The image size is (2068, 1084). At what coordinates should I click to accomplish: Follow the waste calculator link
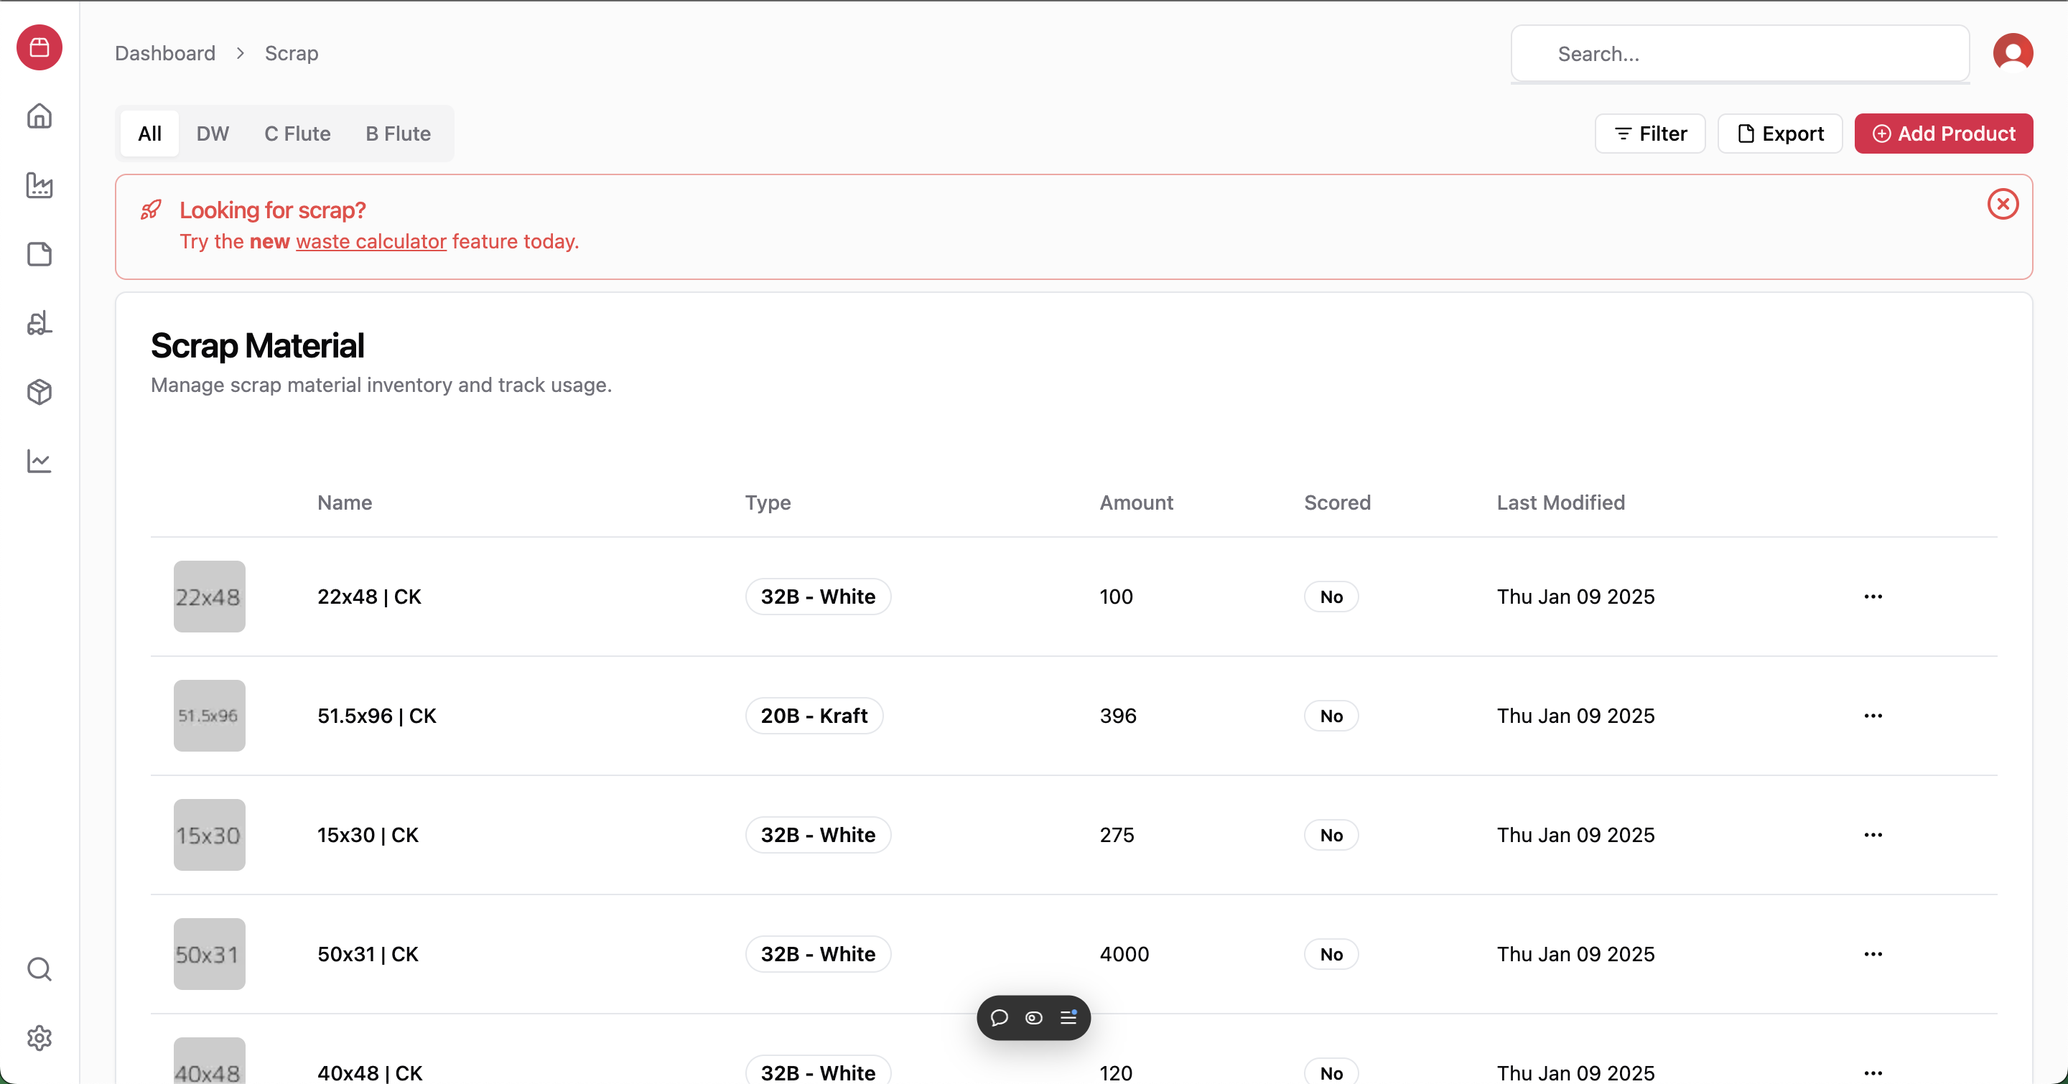click(x=371, y=241)
